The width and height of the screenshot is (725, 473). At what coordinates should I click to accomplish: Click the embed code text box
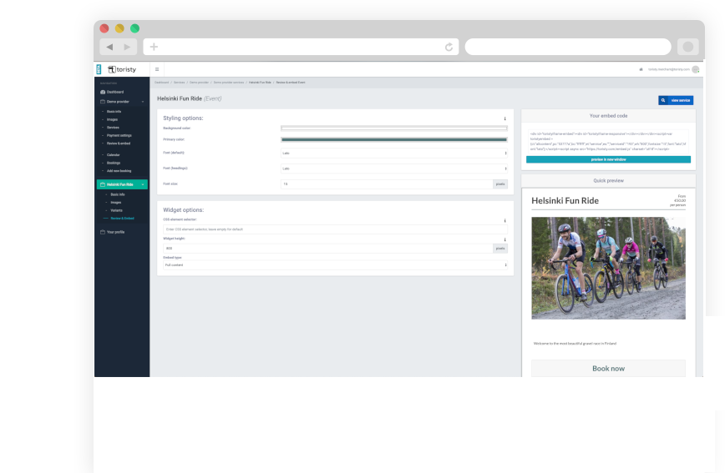tap(608, 141)
